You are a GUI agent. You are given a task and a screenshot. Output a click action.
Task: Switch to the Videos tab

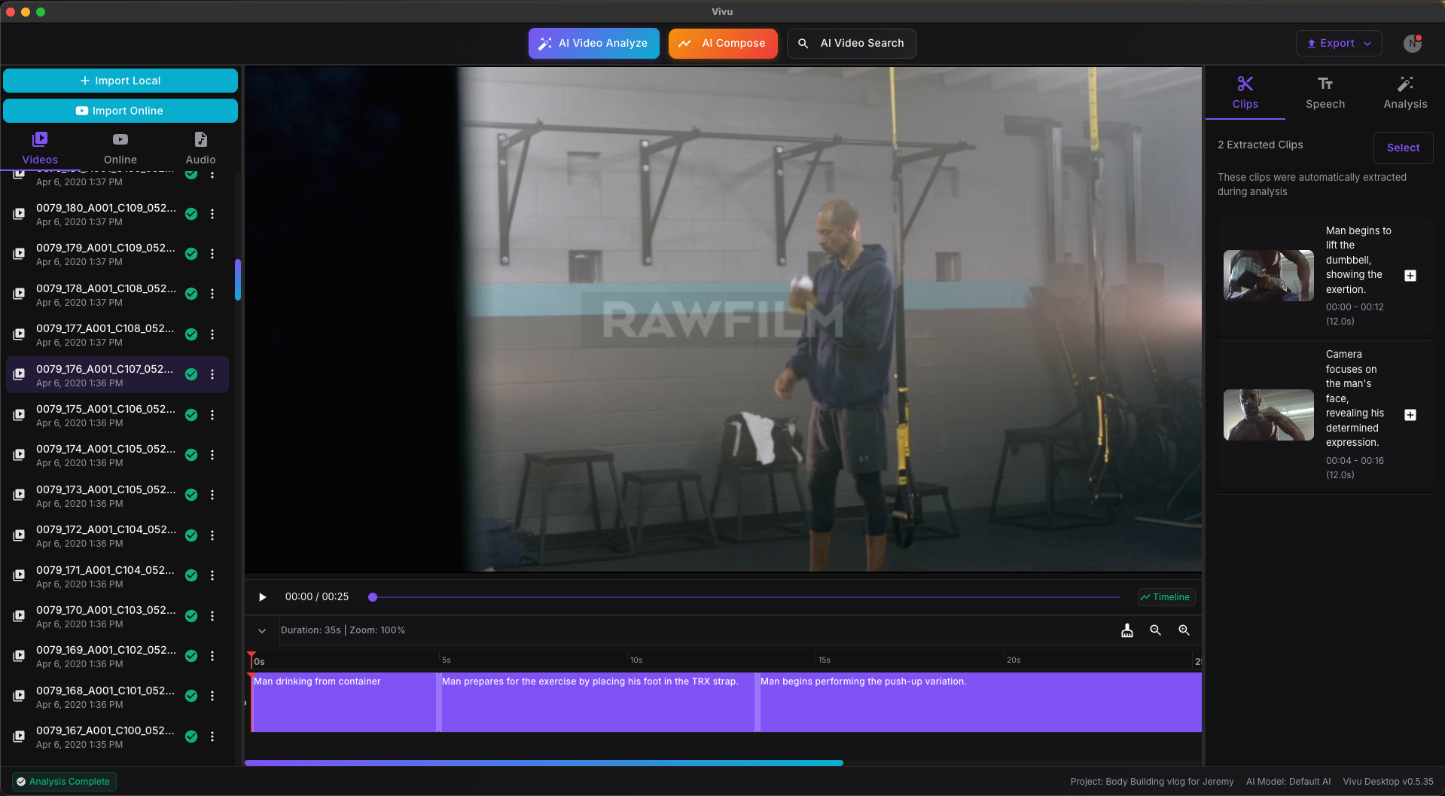(40, 148)
